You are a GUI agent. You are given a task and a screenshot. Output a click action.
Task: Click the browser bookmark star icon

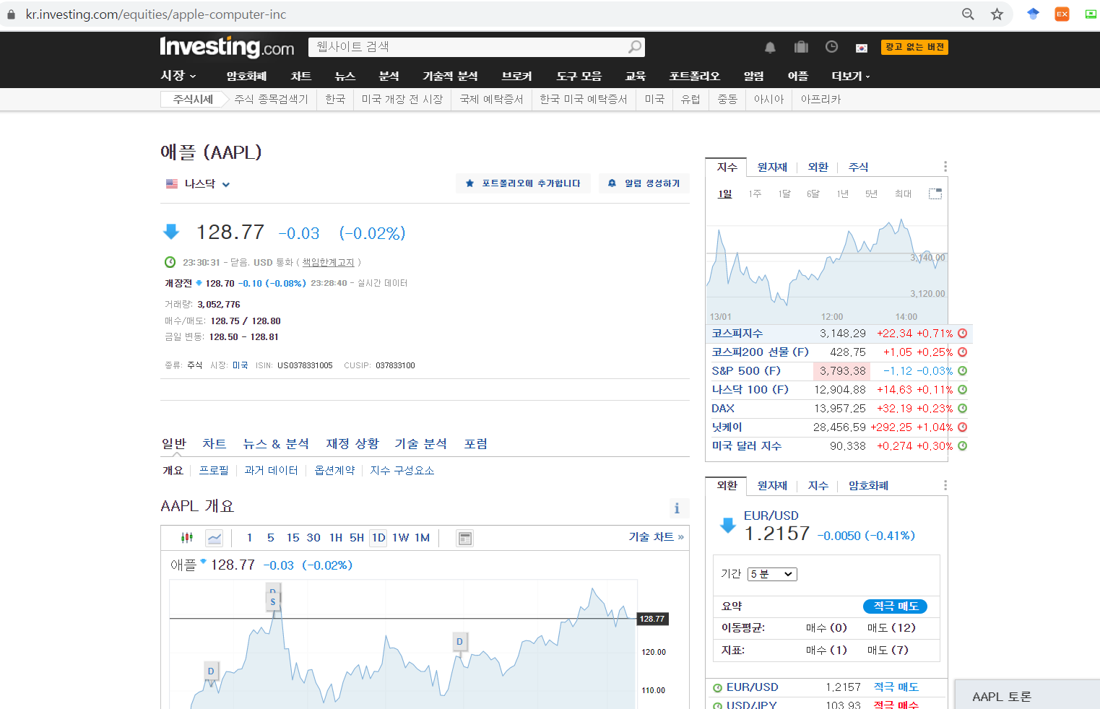click(x=997, y=14)
